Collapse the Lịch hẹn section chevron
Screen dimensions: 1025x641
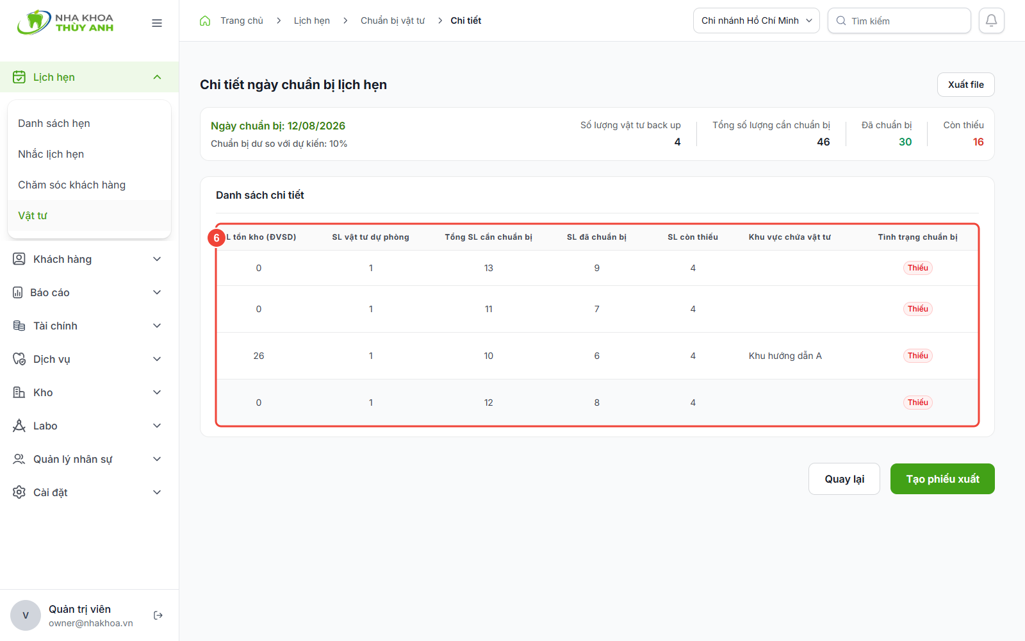(x=157, y=77)
